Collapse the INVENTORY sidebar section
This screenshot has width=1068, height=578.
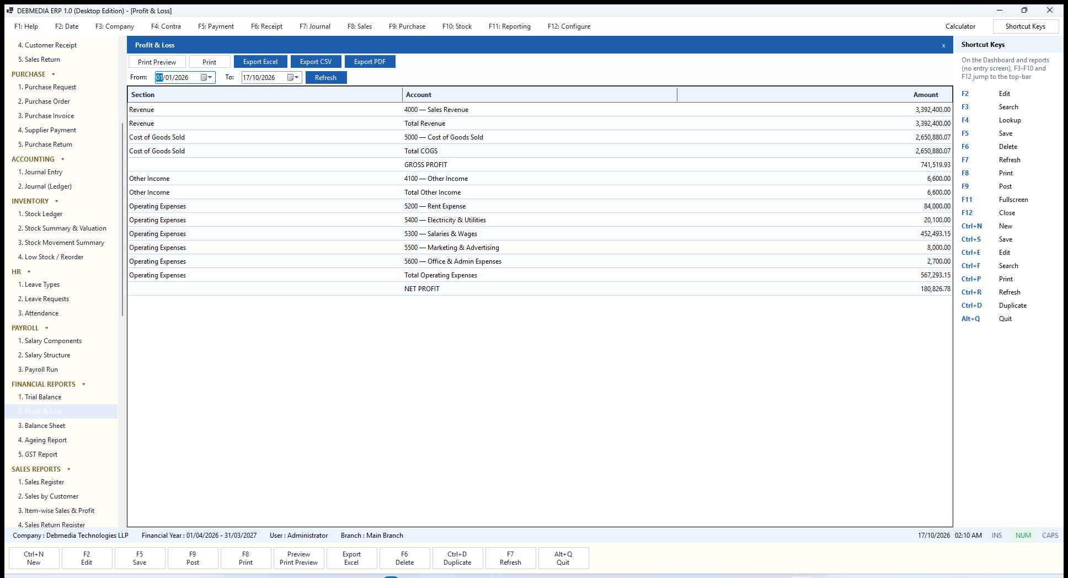tap(56, 201)
